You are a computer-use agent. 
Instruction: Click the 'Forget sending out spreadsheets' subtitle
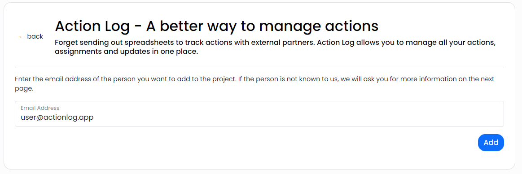point(275,48)
